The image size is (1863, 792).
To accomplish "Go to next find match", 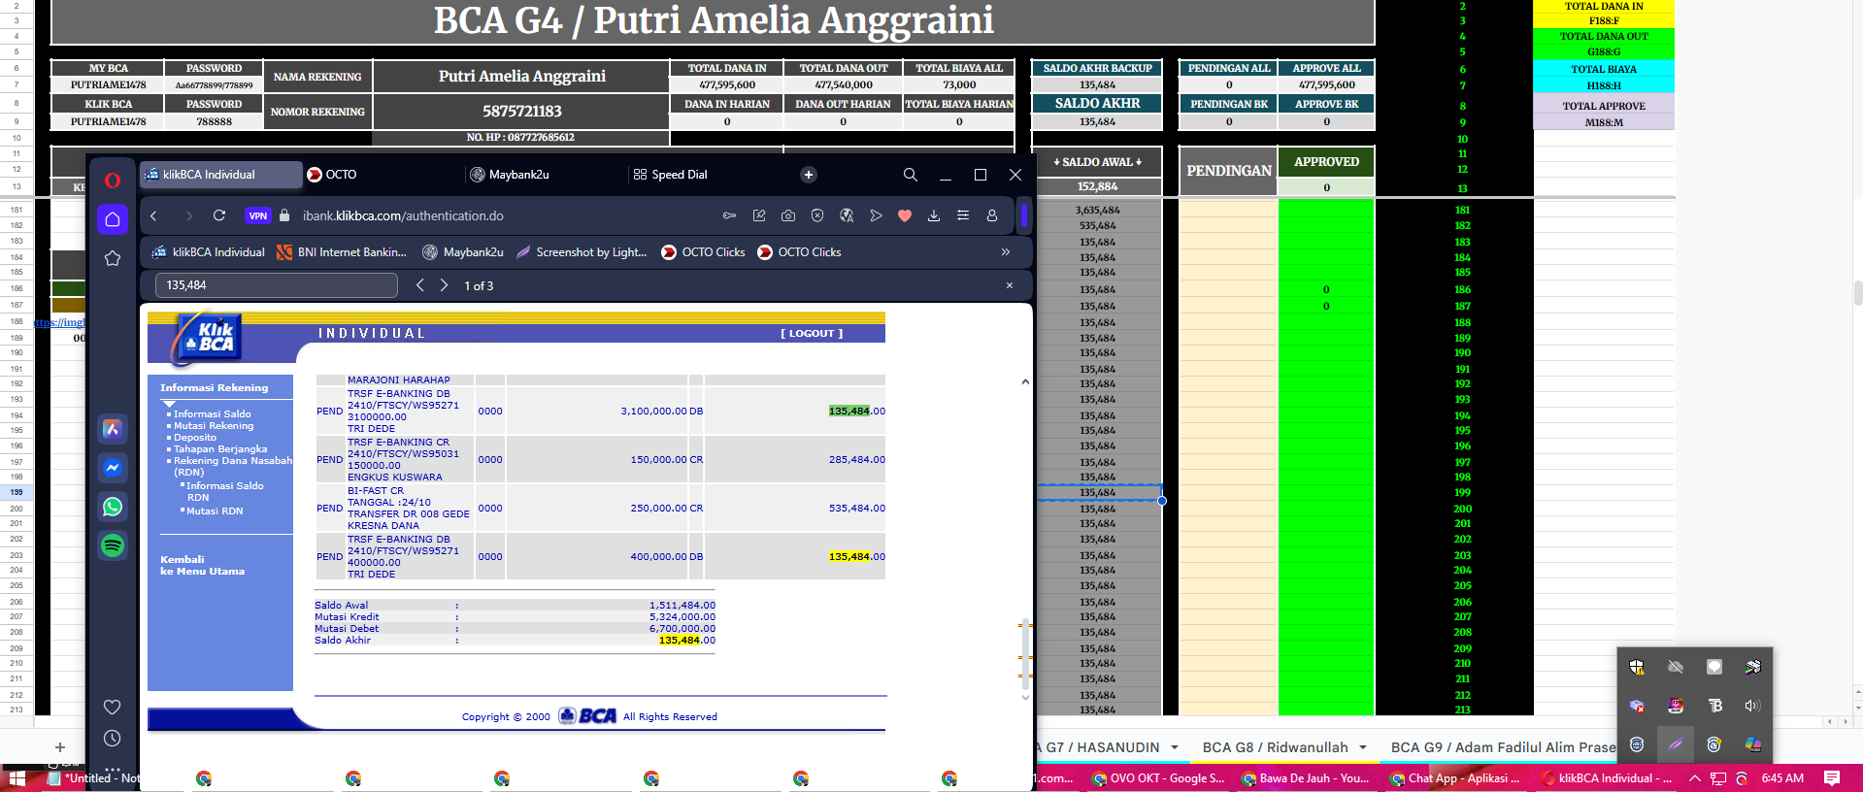I will tap(444, 285).
